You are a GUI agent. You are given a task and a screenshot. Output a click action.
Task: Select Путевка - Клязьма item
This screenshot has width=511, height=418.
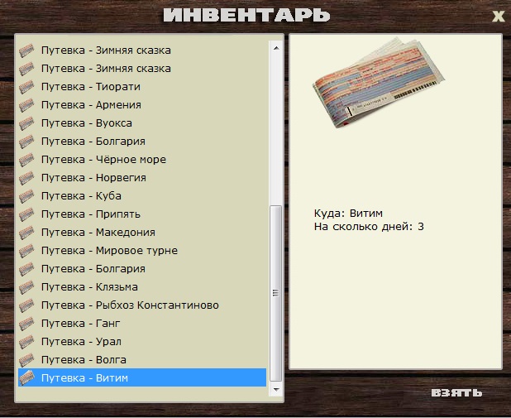coord(142,287)
